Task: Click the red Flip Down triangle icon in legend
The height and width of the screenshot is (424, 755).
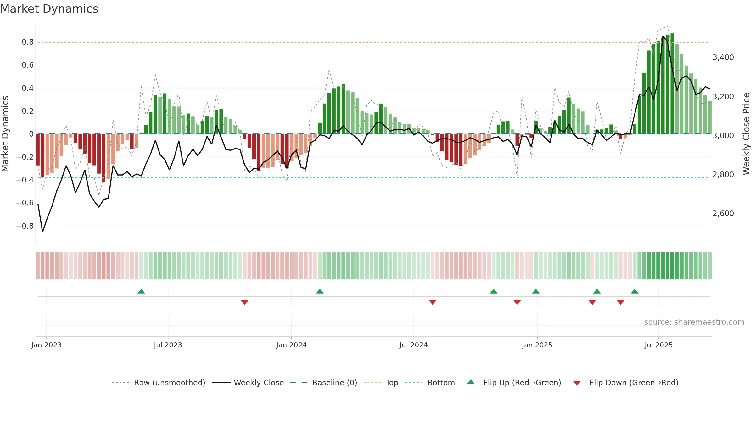Action: (577, 383)
